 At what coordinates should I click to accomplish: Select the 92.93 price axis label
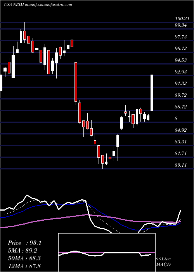(x=181, y=71)
